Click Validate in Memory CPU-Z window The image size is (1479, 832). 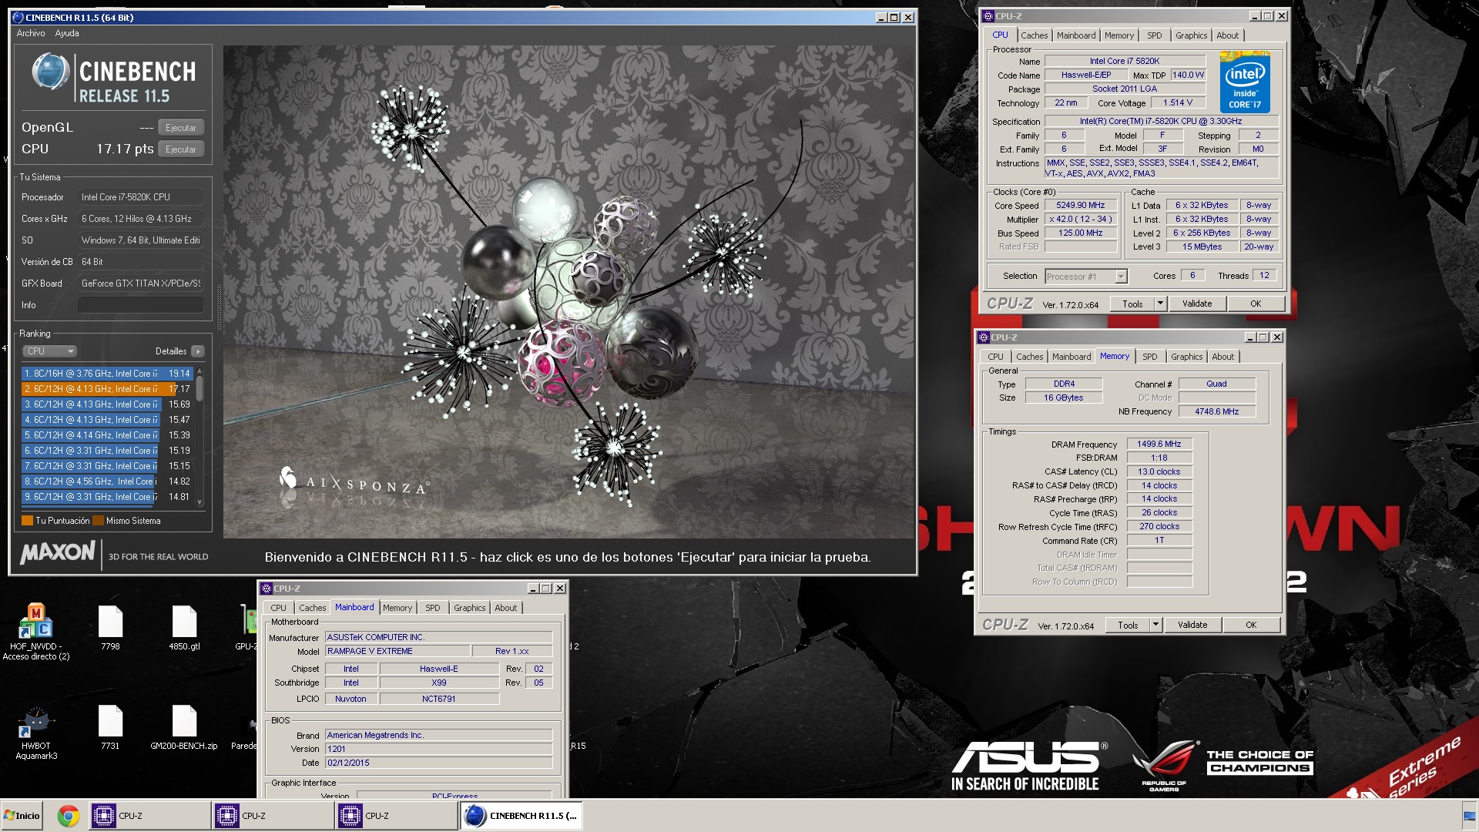coord(1192,625)
